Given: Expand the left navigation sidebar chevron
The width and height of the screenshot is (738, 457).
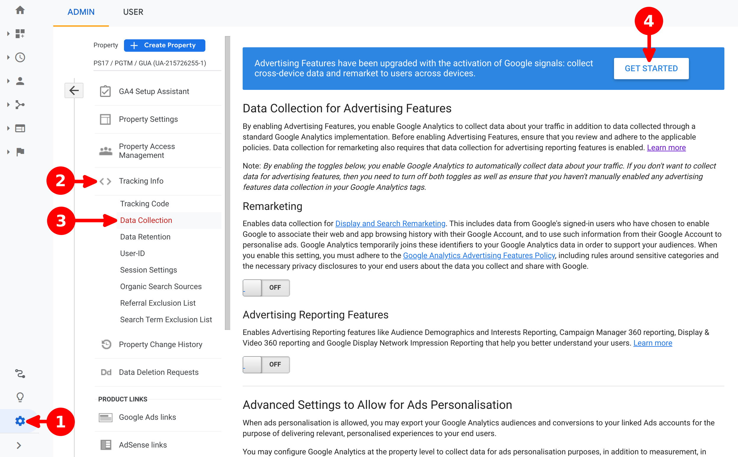Looking at the screenshot, I should coord(19,445).
